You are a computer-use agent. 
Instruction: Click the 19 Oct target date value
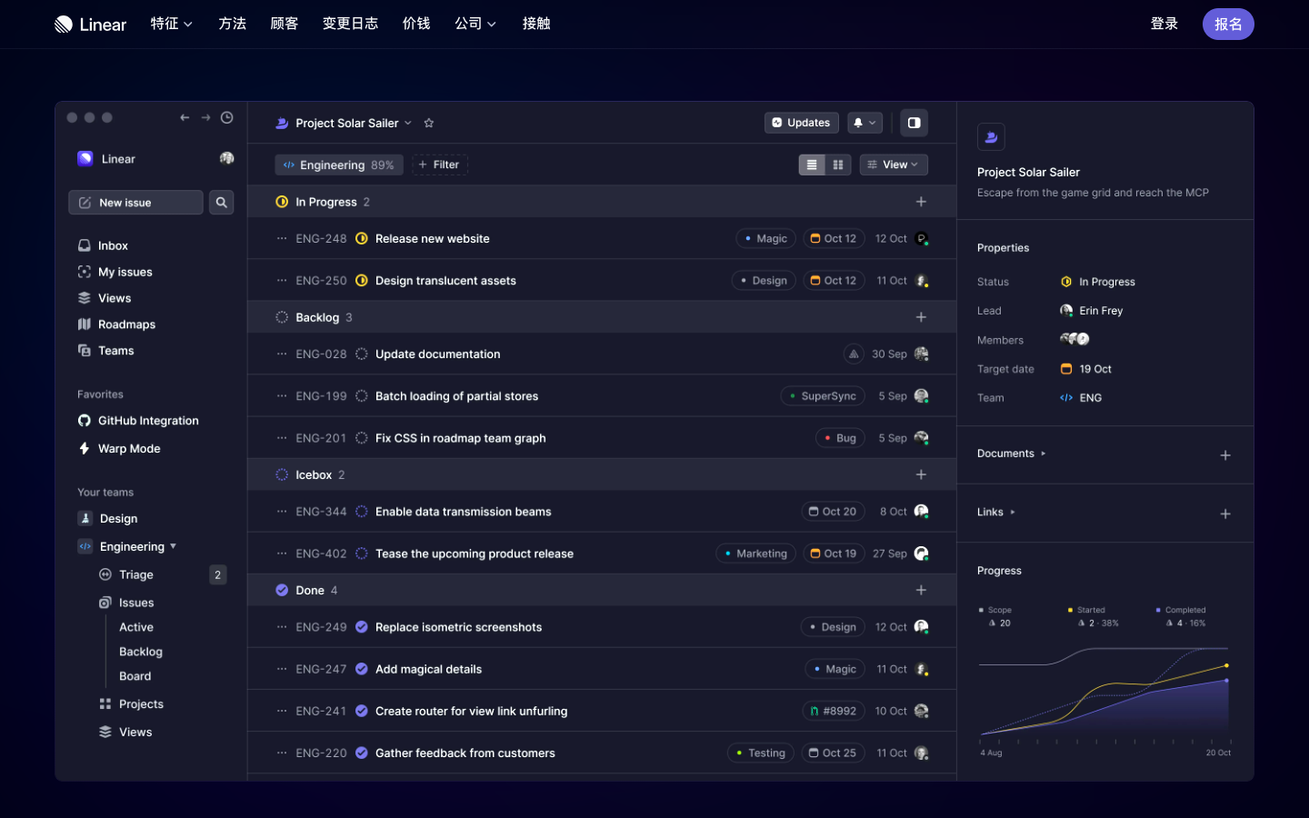(x=1086, y=369)
